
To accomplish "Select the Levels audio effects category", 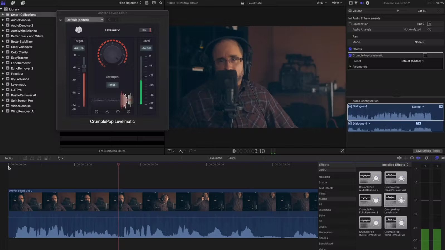I will (322, 227).
